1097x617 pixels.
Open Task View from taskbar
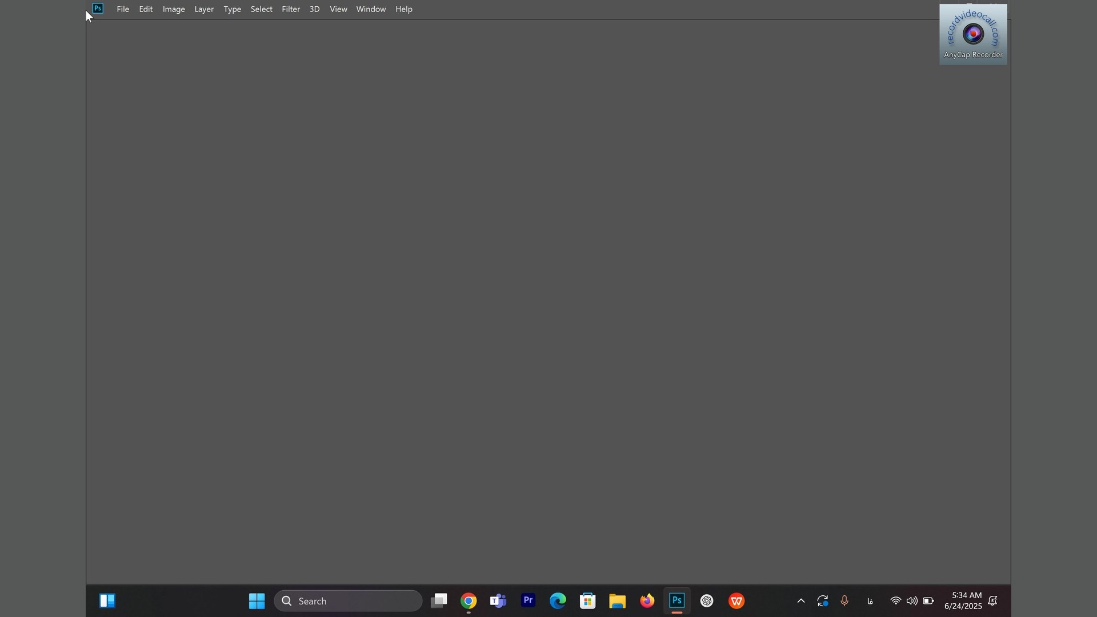pos(439,601)
